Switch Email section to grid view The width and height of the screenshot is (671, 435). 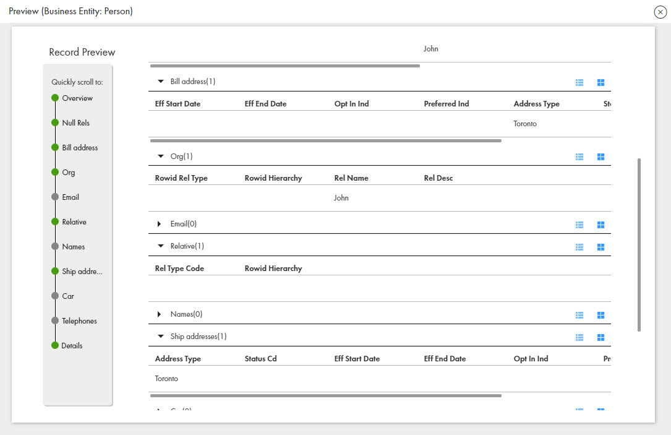[x=601, y=225]
